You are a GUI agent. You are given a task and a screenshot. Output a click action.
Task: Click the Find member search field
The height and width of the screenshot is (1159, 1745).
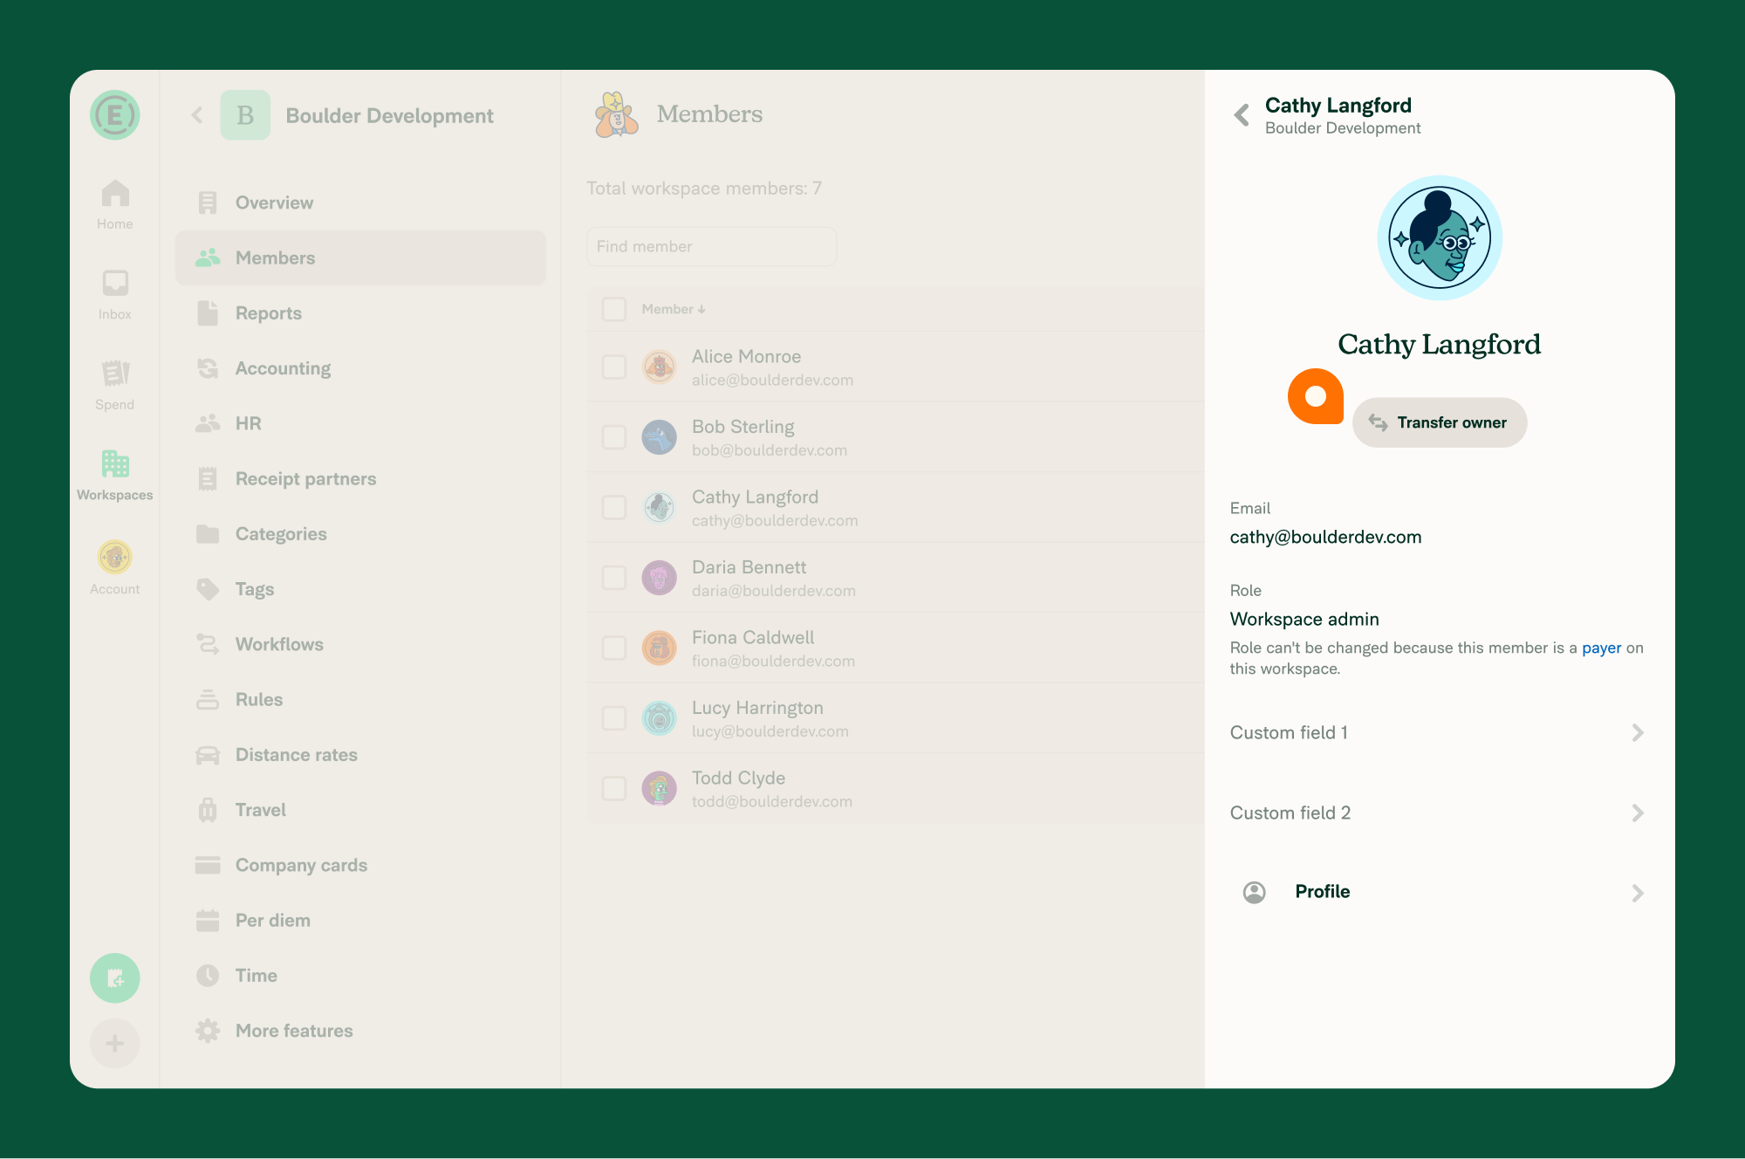coord(712,247)
